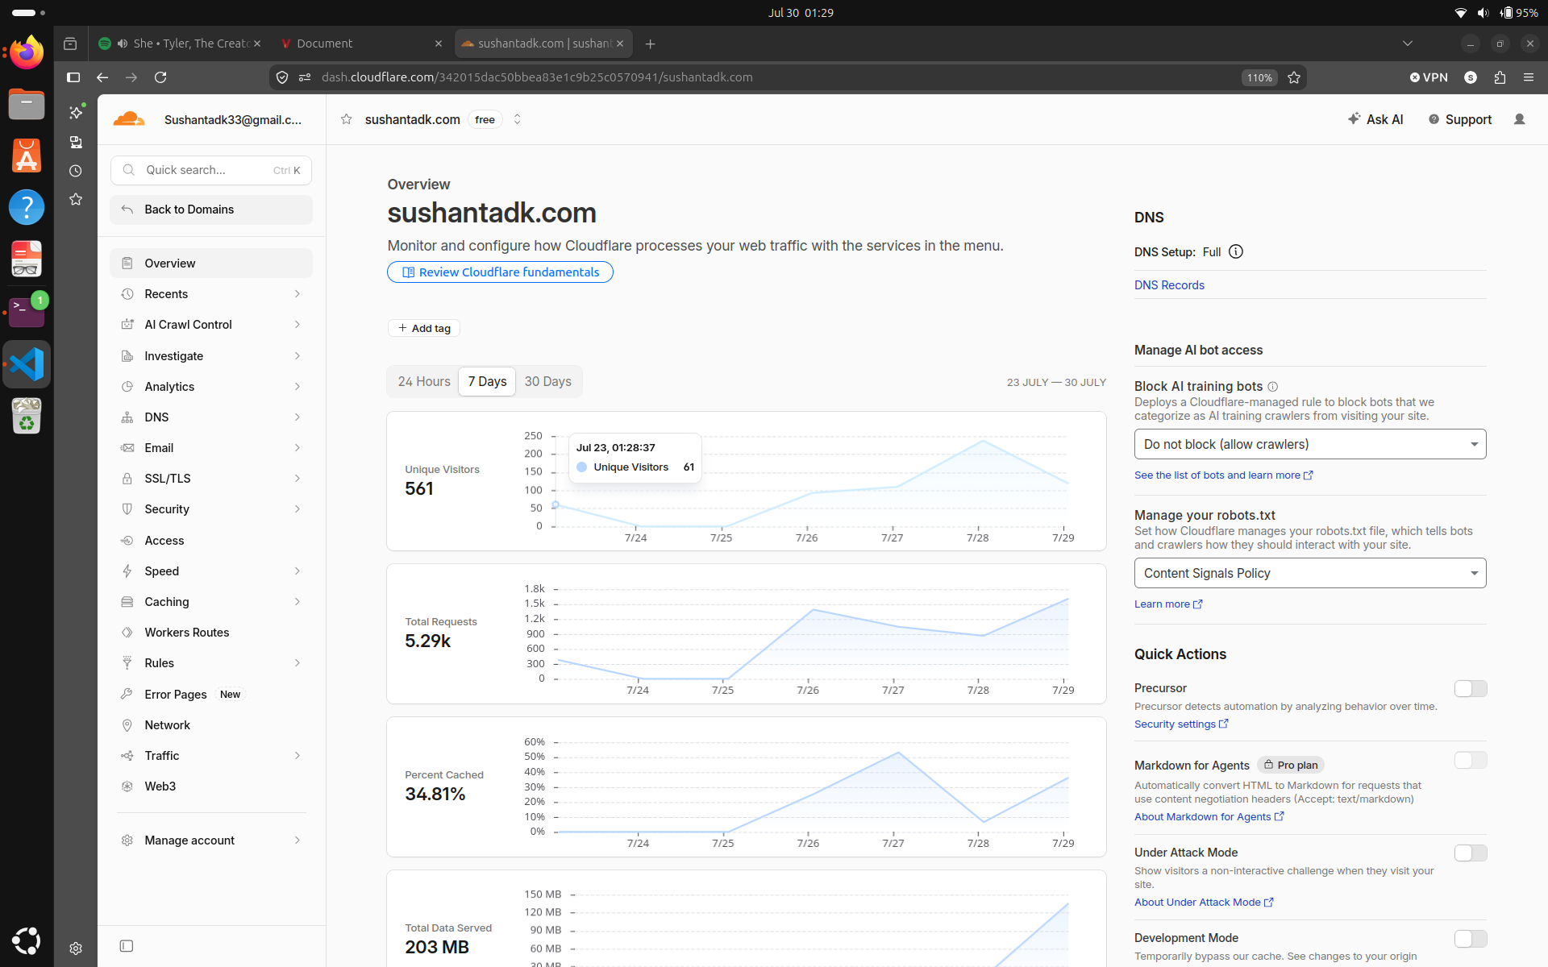Open the Security settings link
This screenshot has width=1548, height=967.
(1181, 724)
